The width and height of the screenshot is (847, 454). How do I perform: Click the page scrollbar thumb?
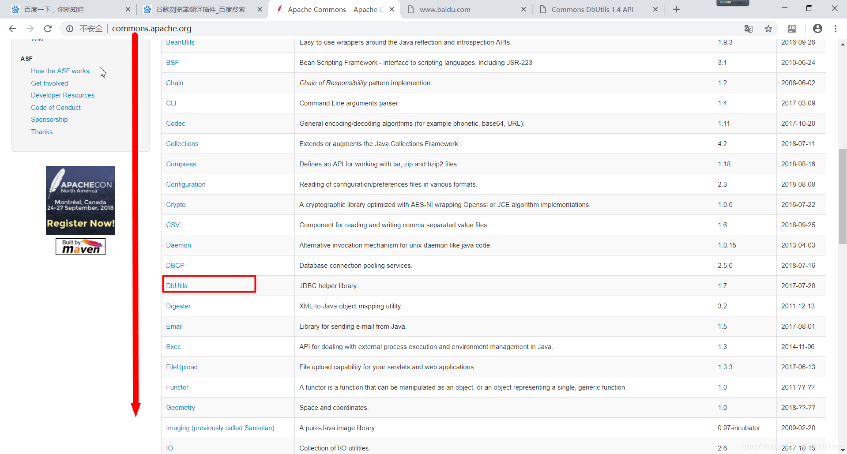pos(843,197)
